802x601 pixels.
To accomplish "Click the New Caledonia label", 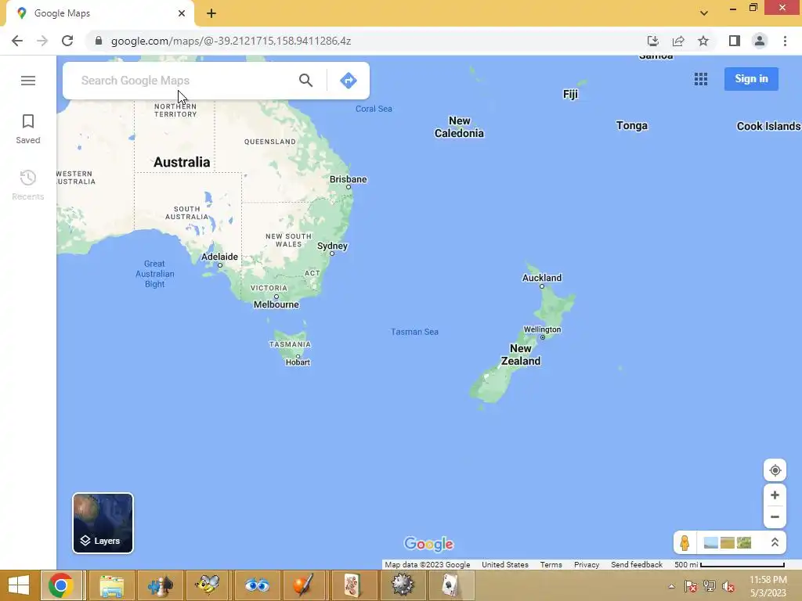I will 459,128.
